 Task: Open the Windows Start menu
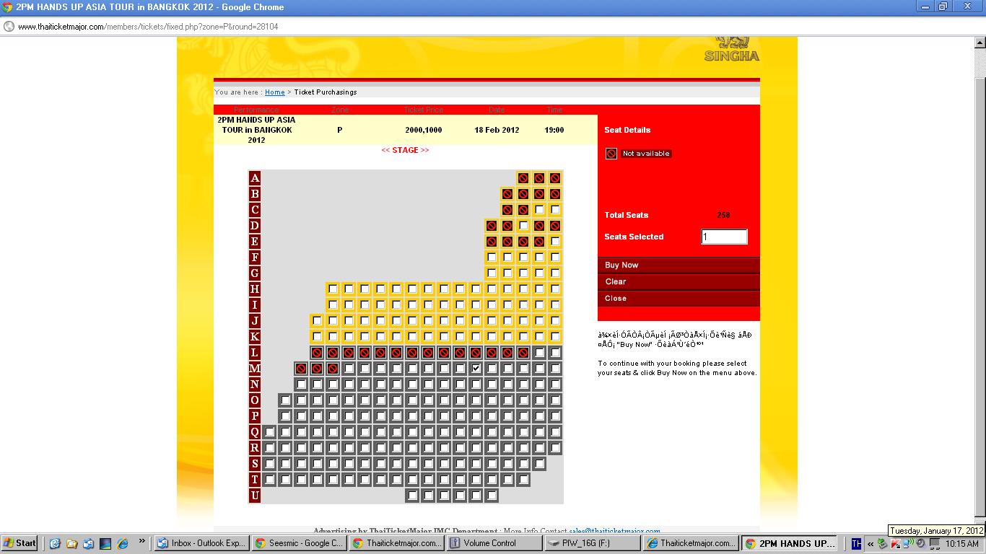click(20, 543)
